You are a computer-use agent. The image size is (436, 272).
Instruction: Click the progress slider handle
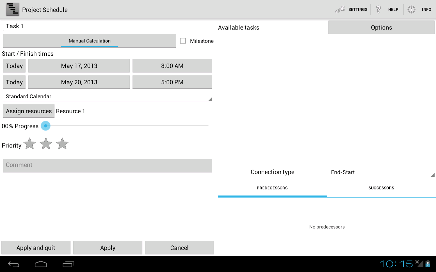(x=46, y=126)
